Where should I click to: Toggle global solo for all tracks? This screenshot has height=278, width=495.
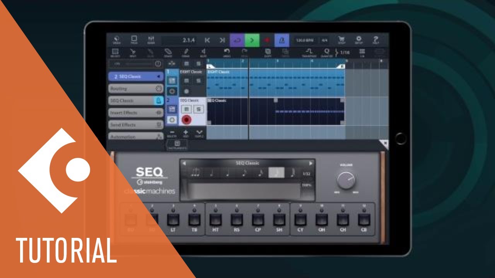click(198, 64)
